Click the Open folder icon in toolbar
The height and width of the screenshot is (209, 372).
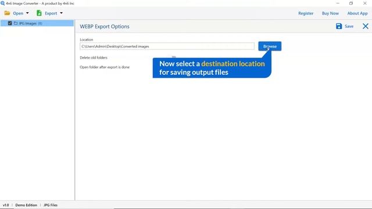pyautogui.click(x=7, y=13)
